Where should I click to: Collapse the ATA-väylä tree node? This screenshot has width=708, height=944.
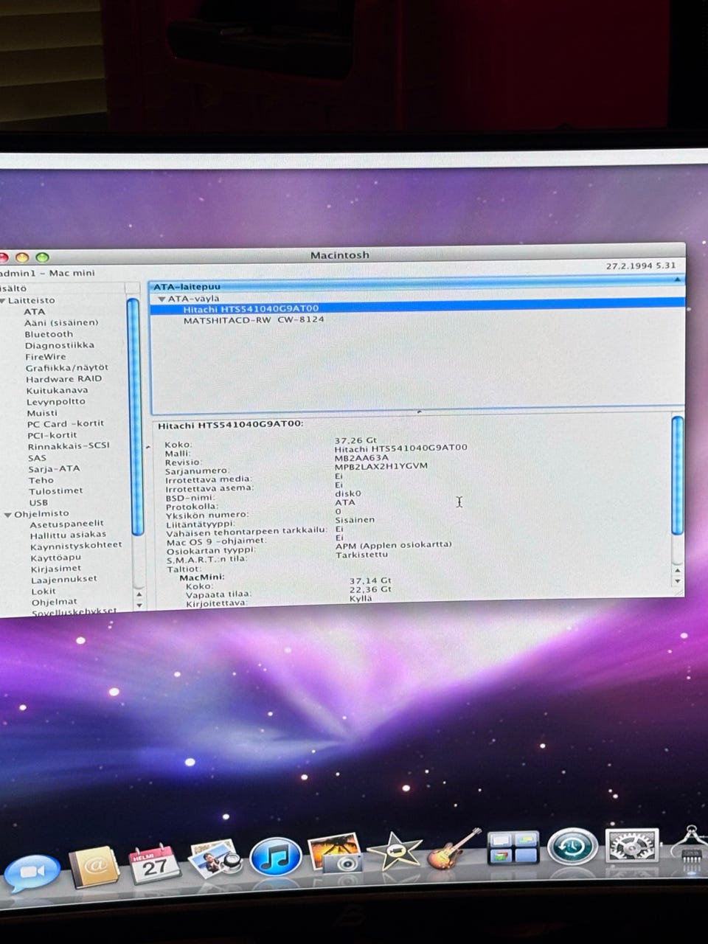[x=162, y=299]
